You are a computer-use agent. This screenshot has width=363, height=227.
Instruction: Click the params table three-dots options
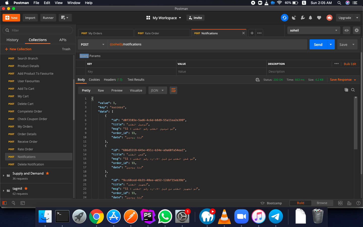[x=337, y=64]
